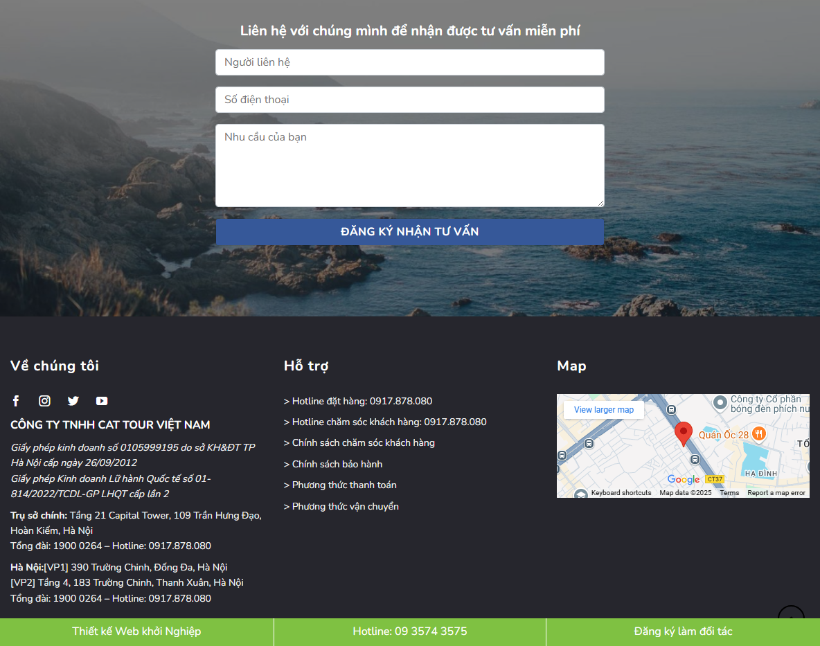Open the YouTube icon in footer
The width and height of the screenshot is (820, 646).
click(x=101, y=400)
